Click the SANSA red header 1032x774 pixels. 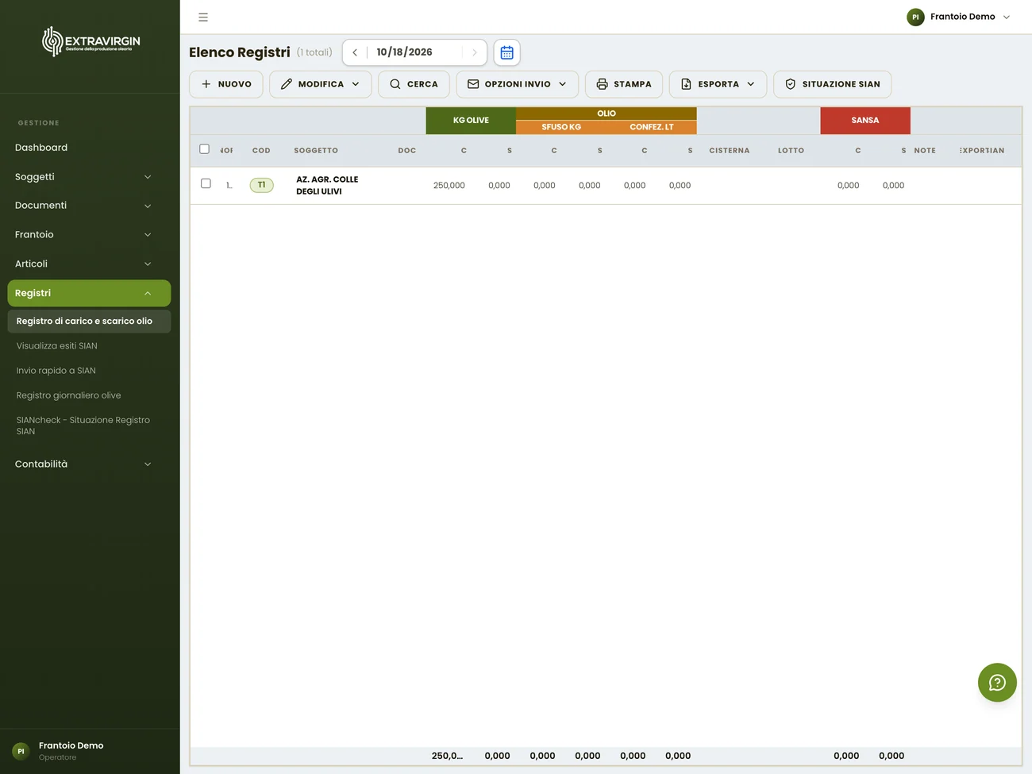(x=865, y=121)
